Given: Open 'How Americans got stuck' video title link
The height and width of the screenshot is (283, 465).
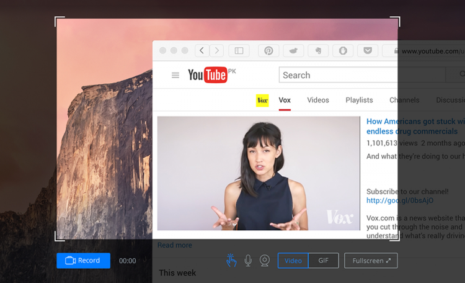Looking at the screenshot, I should (x=415, y=126).
